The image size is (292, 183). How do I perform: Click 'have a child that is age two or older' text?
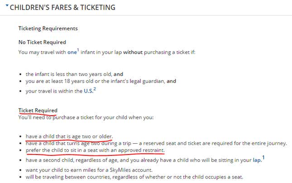click(69, 136)
